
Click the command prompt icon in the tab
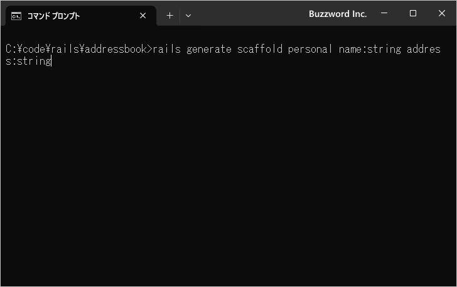pyautogui.click(x=16, y=16)
